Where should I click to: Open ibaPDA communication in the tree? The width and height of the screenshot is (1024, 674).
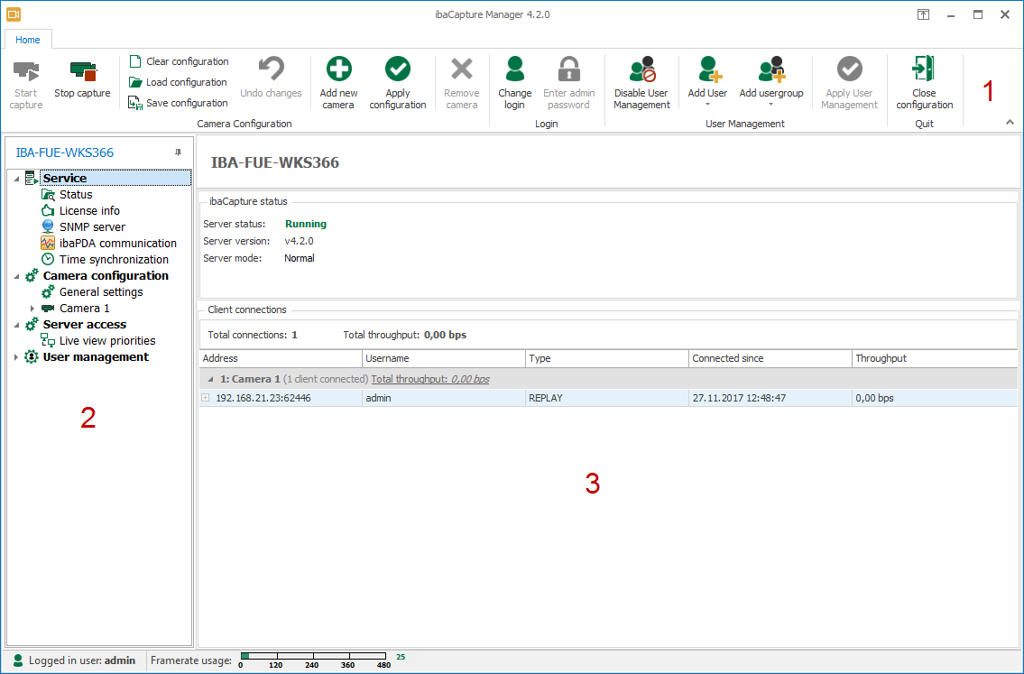pyautogui.click(x=117, y=244)
